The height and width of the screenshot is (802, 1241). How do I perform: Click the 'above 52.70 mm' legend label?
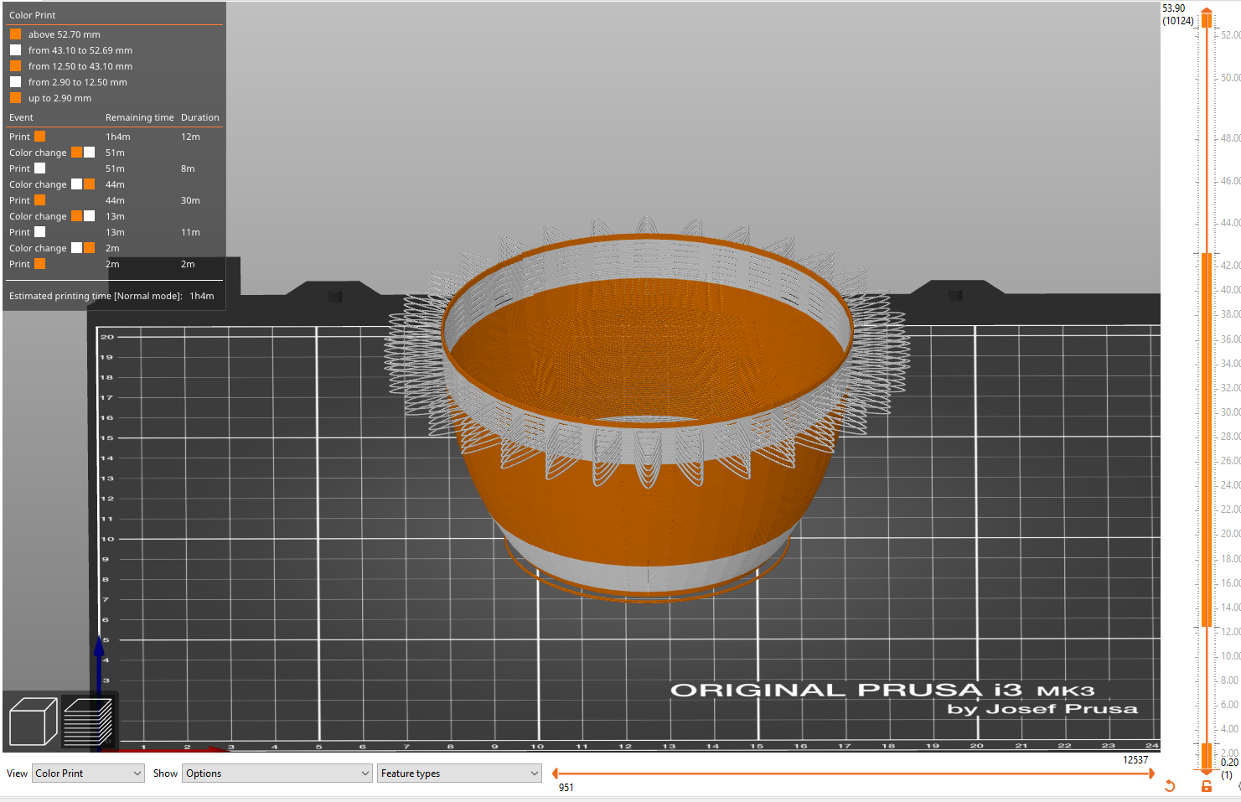click(x=65, y=34)
